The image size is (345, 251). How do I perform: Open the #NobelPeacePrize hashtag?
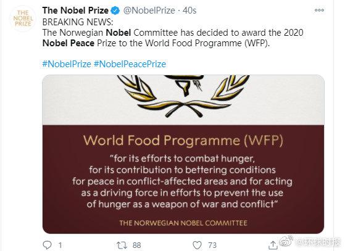click(130, 64)
